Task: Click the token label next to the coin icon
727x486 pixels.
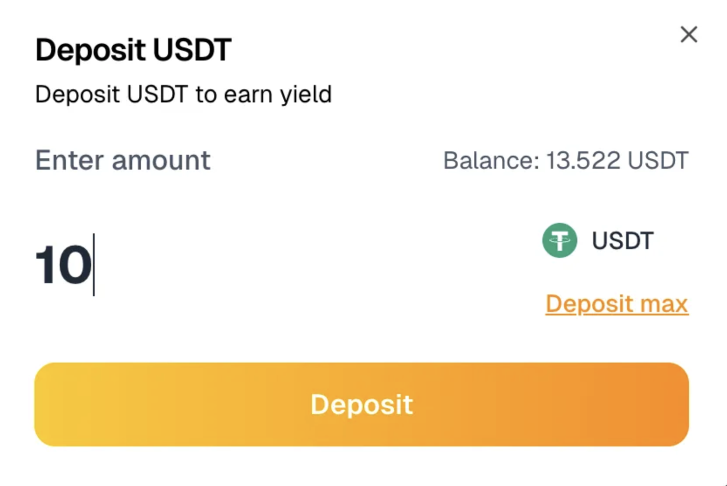Action: click(622, 241)
